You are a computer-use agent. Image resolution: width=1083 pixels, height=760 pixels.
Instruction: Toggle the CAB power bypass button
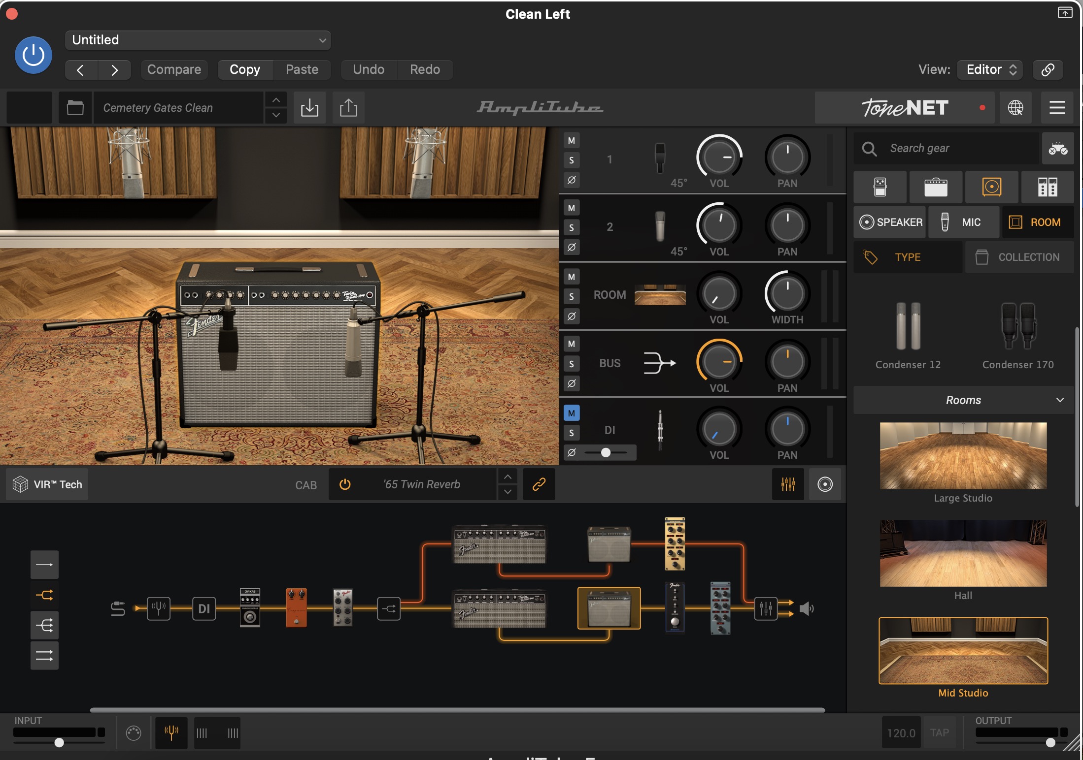(345, 484)
